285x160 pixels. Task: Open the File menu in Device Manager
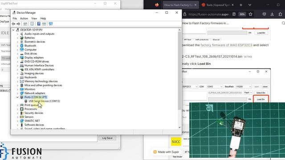[x=15, y=18]
